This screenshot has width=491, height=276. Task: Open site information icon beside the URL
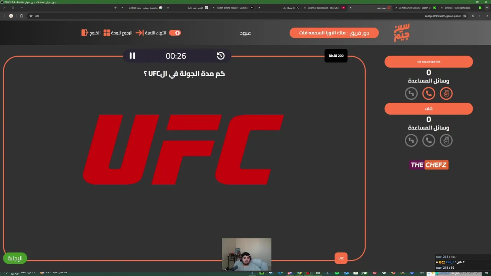point(465,16)
